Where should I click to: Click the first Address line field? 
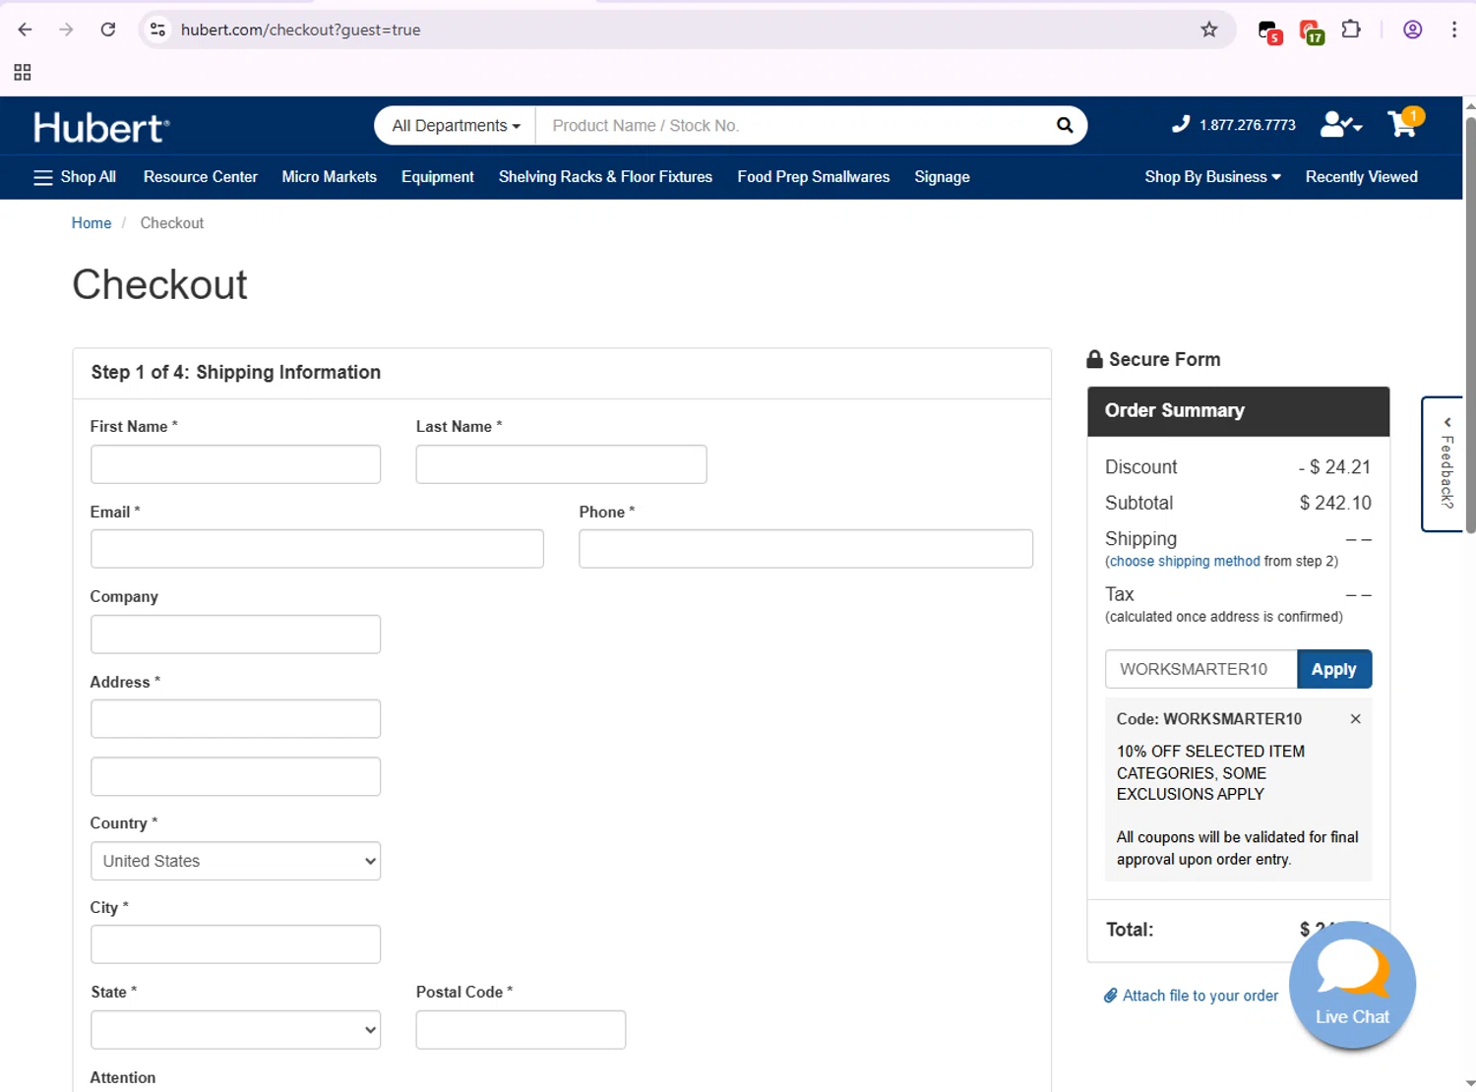click(x=235, y=719)
